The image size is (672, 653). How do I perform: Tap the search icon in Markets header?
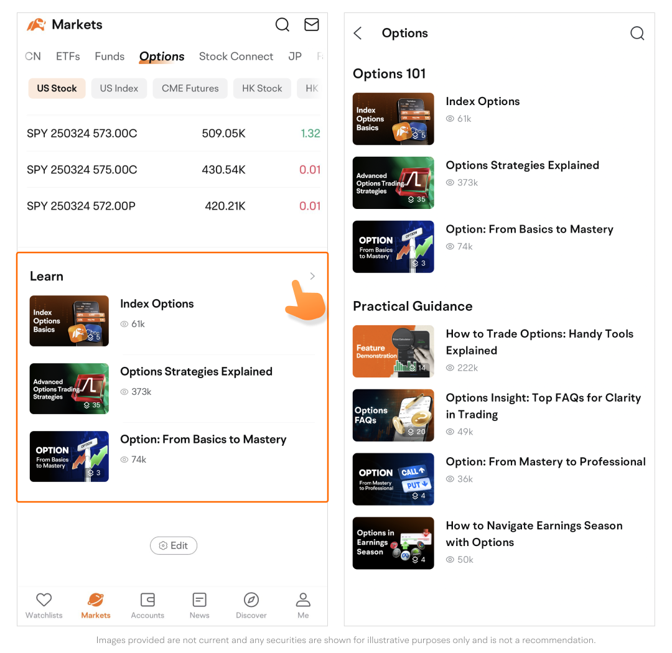click(x=282, y=25)
